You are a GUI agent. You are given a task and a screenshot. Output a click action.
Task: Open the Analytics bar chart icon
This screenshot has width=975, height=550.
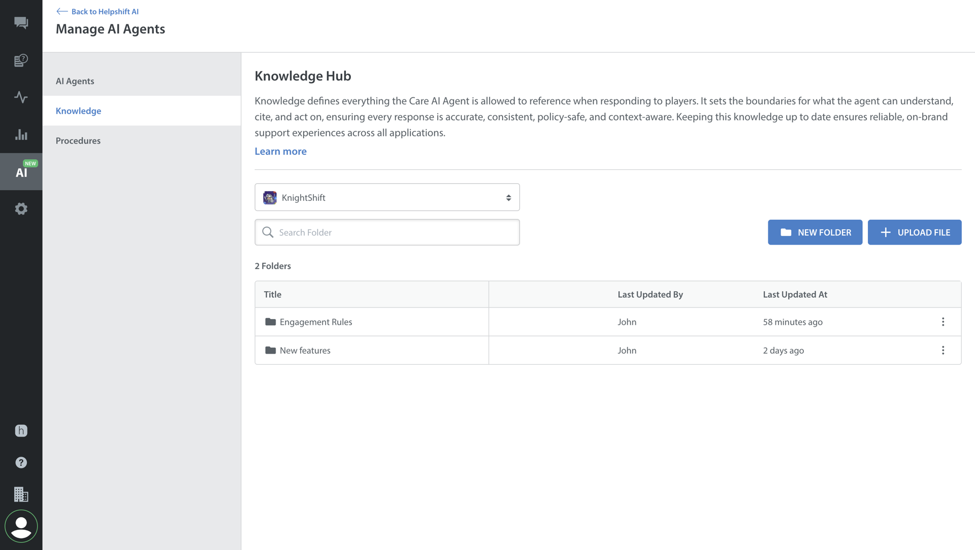click(x=21, y=134)
